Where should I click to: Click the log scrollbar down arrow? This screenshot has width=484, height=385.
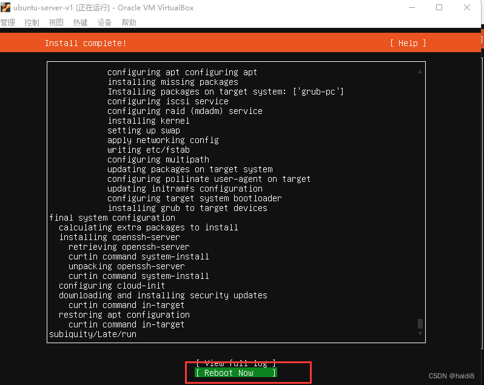pyautogui.click(x=420, y=333)
